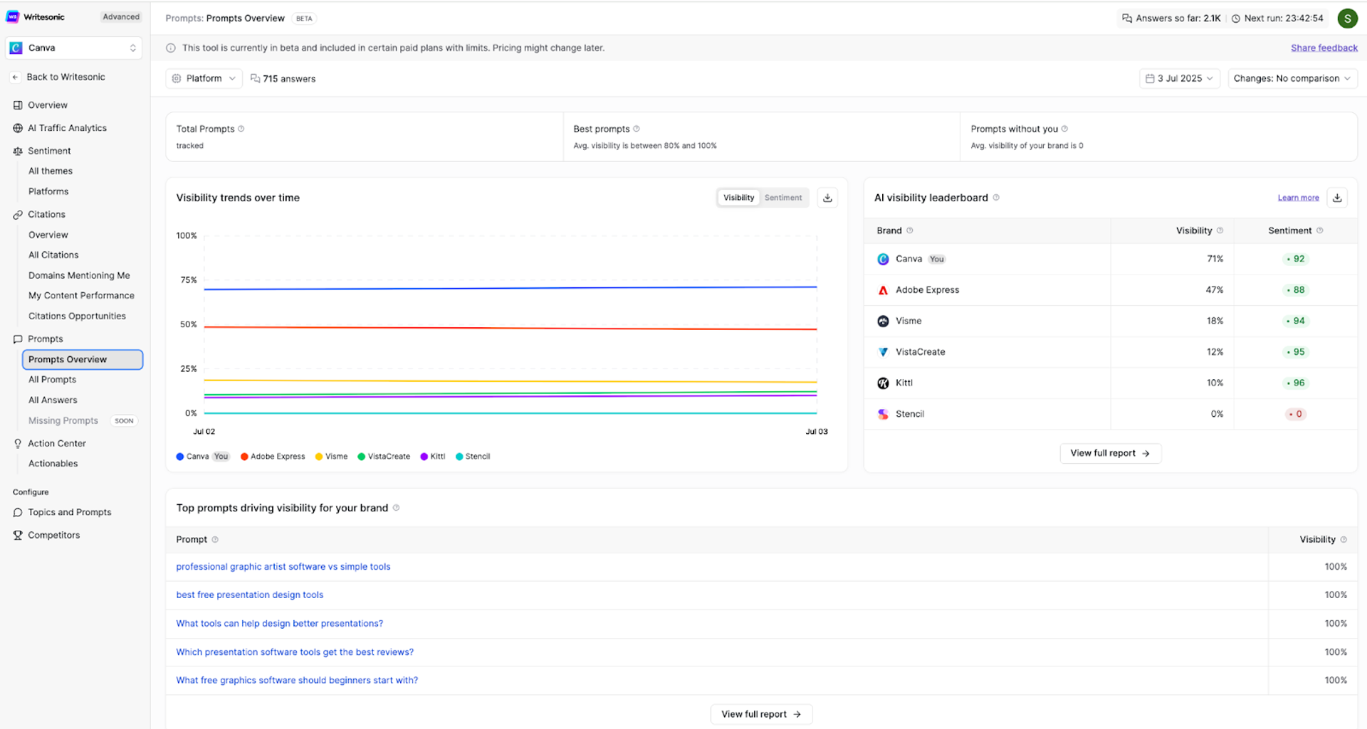The width and height of the screenshot is (1367, 729).
Task: Click the Visme logo in the leaderboard
Action: coord(883,321)
